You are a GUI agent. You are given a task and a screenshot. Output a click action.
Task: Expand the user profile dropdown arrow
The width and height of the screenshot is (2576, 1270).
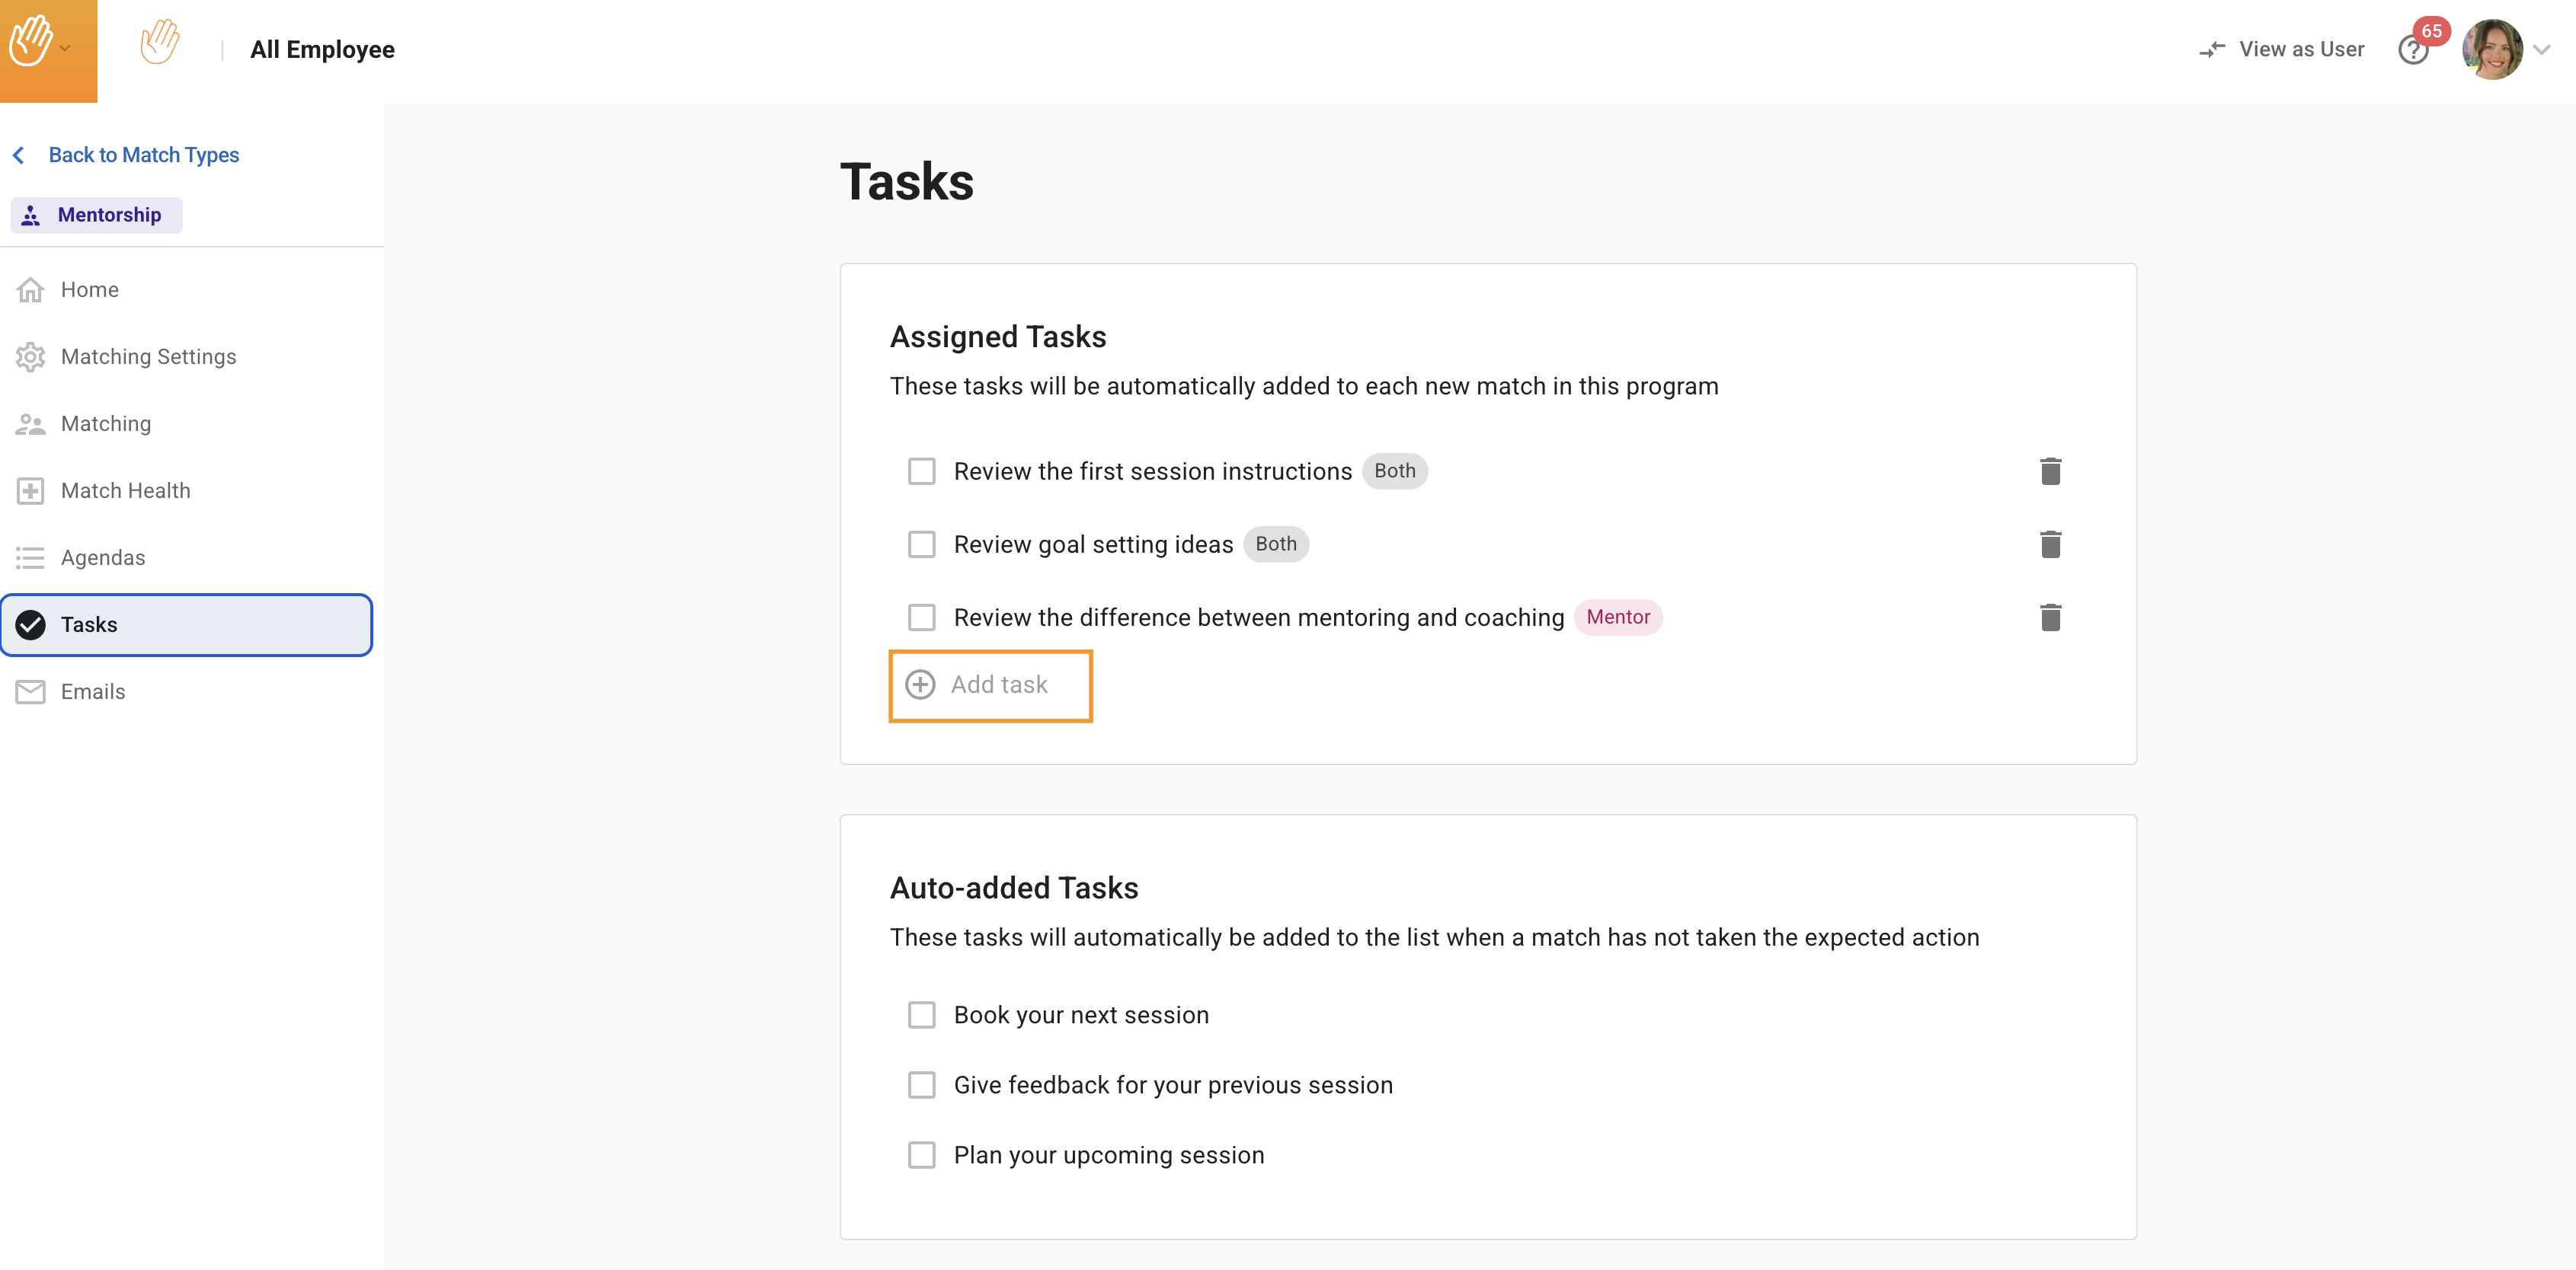(x=2541, y=50)
